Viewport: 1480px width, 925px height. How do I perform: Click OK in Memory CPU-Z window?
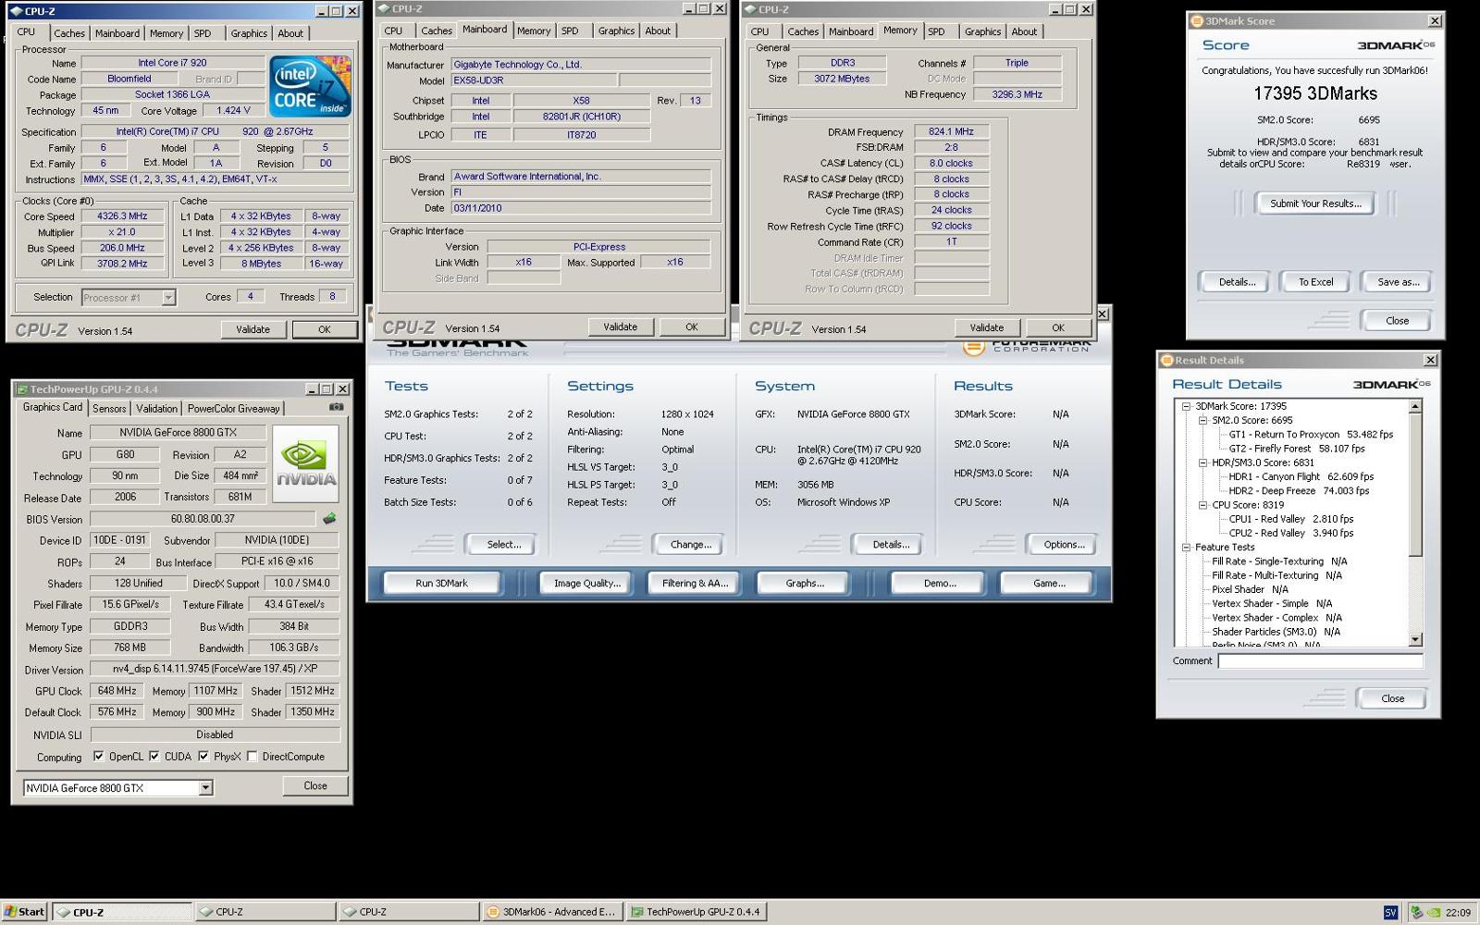pyautogui.click(x=1057, y=327)
